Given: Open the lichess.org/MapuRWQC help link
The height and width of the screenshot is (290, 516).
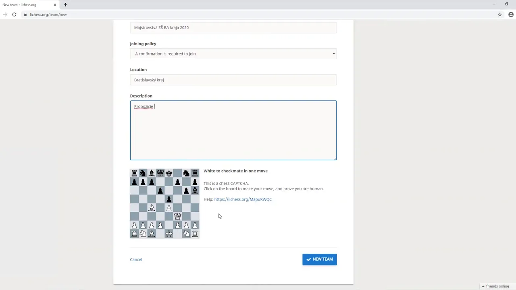Looking at the screenshot, I should (243, 199).
